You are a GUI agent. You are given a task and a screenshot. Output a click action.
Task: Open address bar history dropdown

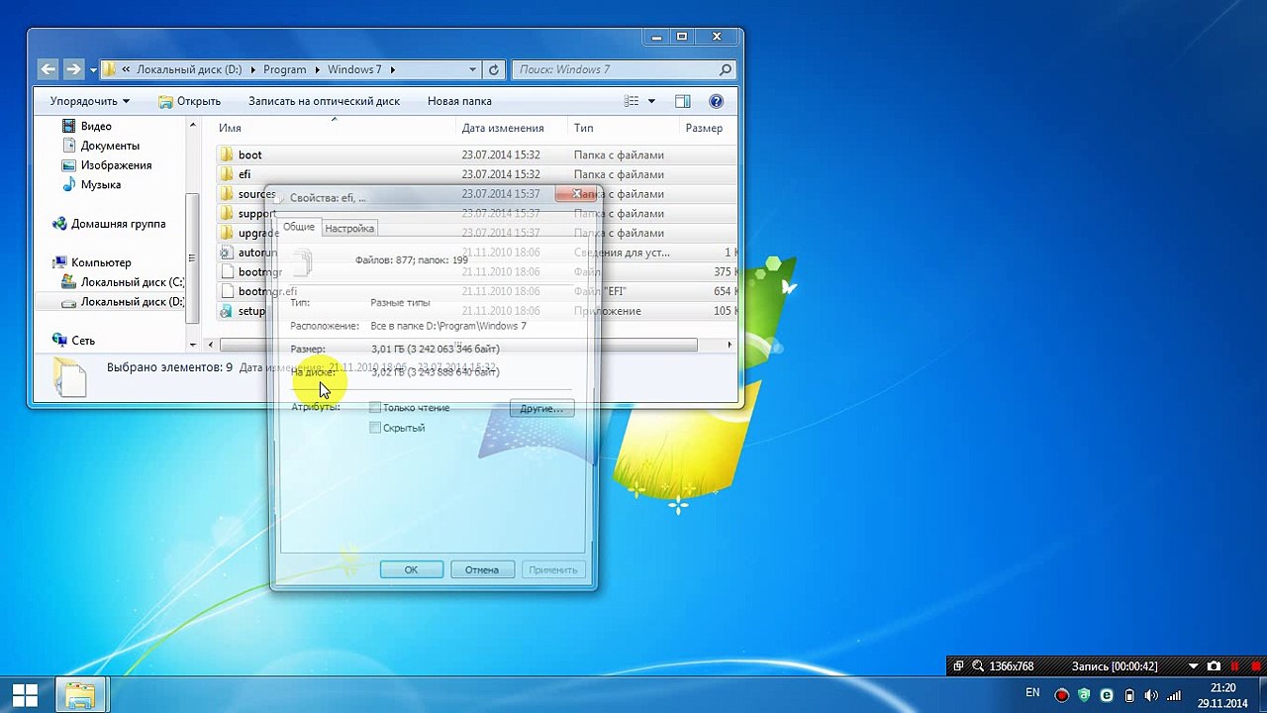tap(473, 69)
